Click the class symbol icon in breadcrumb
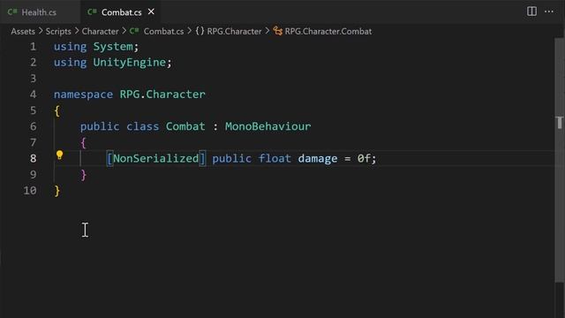This screenshot has height=318, width=565. (277, 31)
